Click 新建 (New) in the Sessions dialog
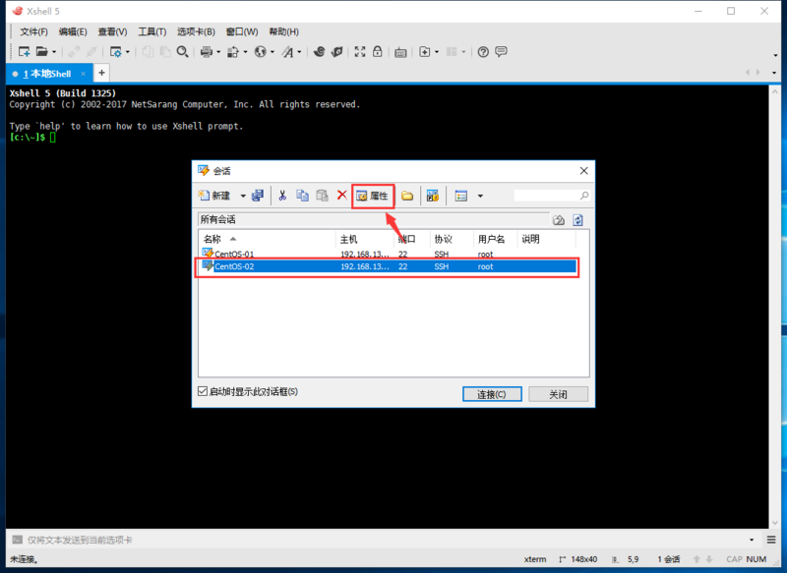Viewport: 787px width, 573px height. [214, 196]
